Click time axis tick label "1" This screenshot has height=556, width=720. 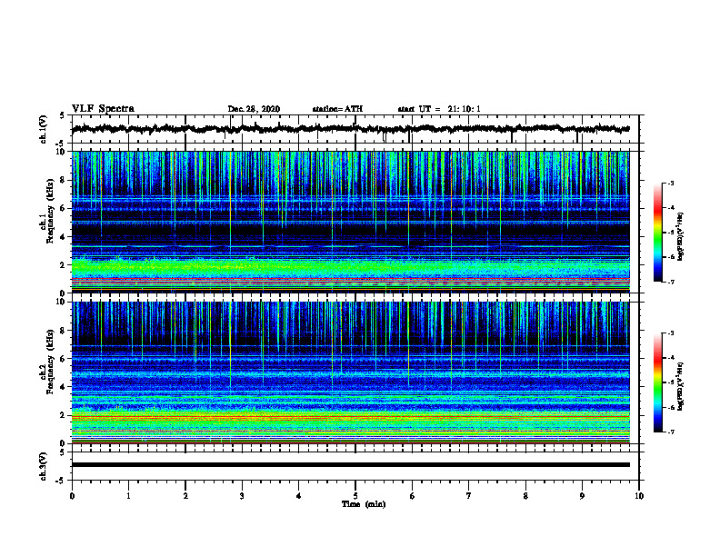128,496
